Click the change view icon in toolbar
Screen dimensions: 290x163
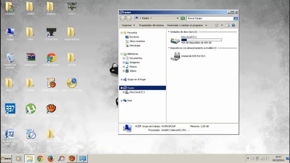[217, 25]
